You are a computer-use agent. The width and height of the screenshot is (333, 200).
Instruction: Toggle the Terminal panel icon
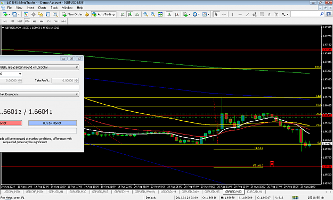(48, 14)
